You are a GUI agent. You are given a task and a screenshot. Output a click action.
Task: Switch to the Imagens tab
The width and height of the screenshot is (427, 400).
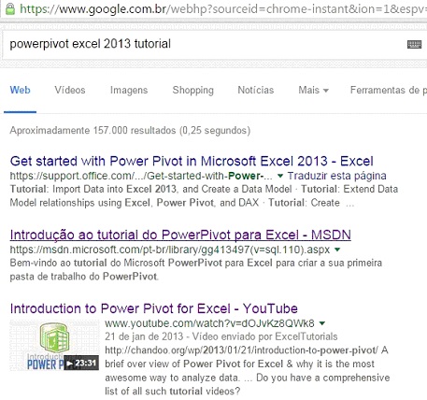pyautogui.click(x=129, y=90)
